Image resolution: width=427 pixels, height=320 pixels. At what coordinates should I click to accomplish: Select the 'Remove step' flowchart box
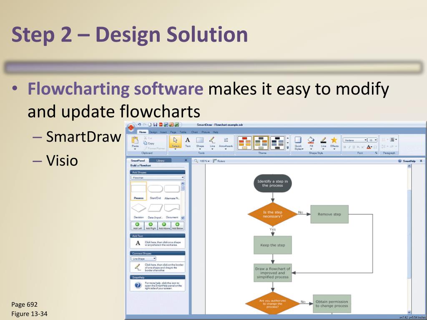(x=329, y=214)
